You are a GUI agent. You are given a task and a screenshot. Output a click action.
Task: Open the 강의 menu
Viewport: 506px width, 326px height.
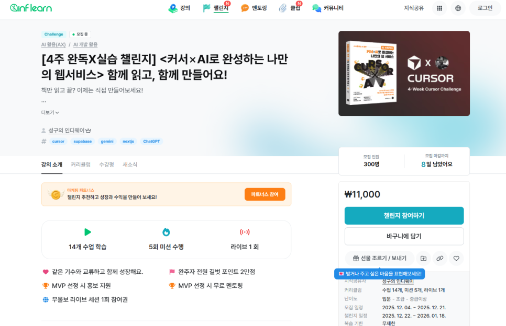pos(180,8)
